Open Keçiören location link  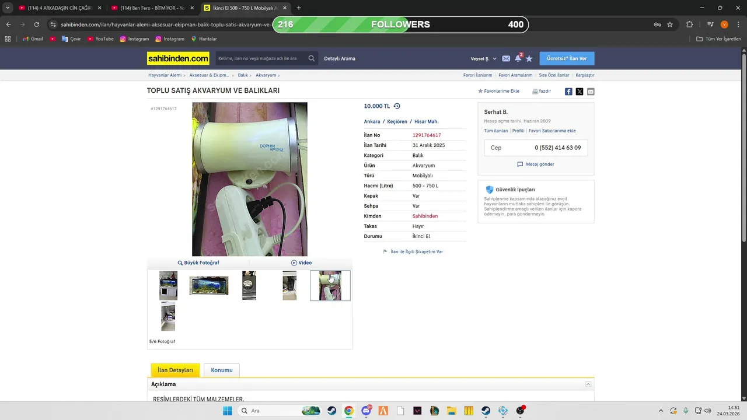(x=397, y=121)
